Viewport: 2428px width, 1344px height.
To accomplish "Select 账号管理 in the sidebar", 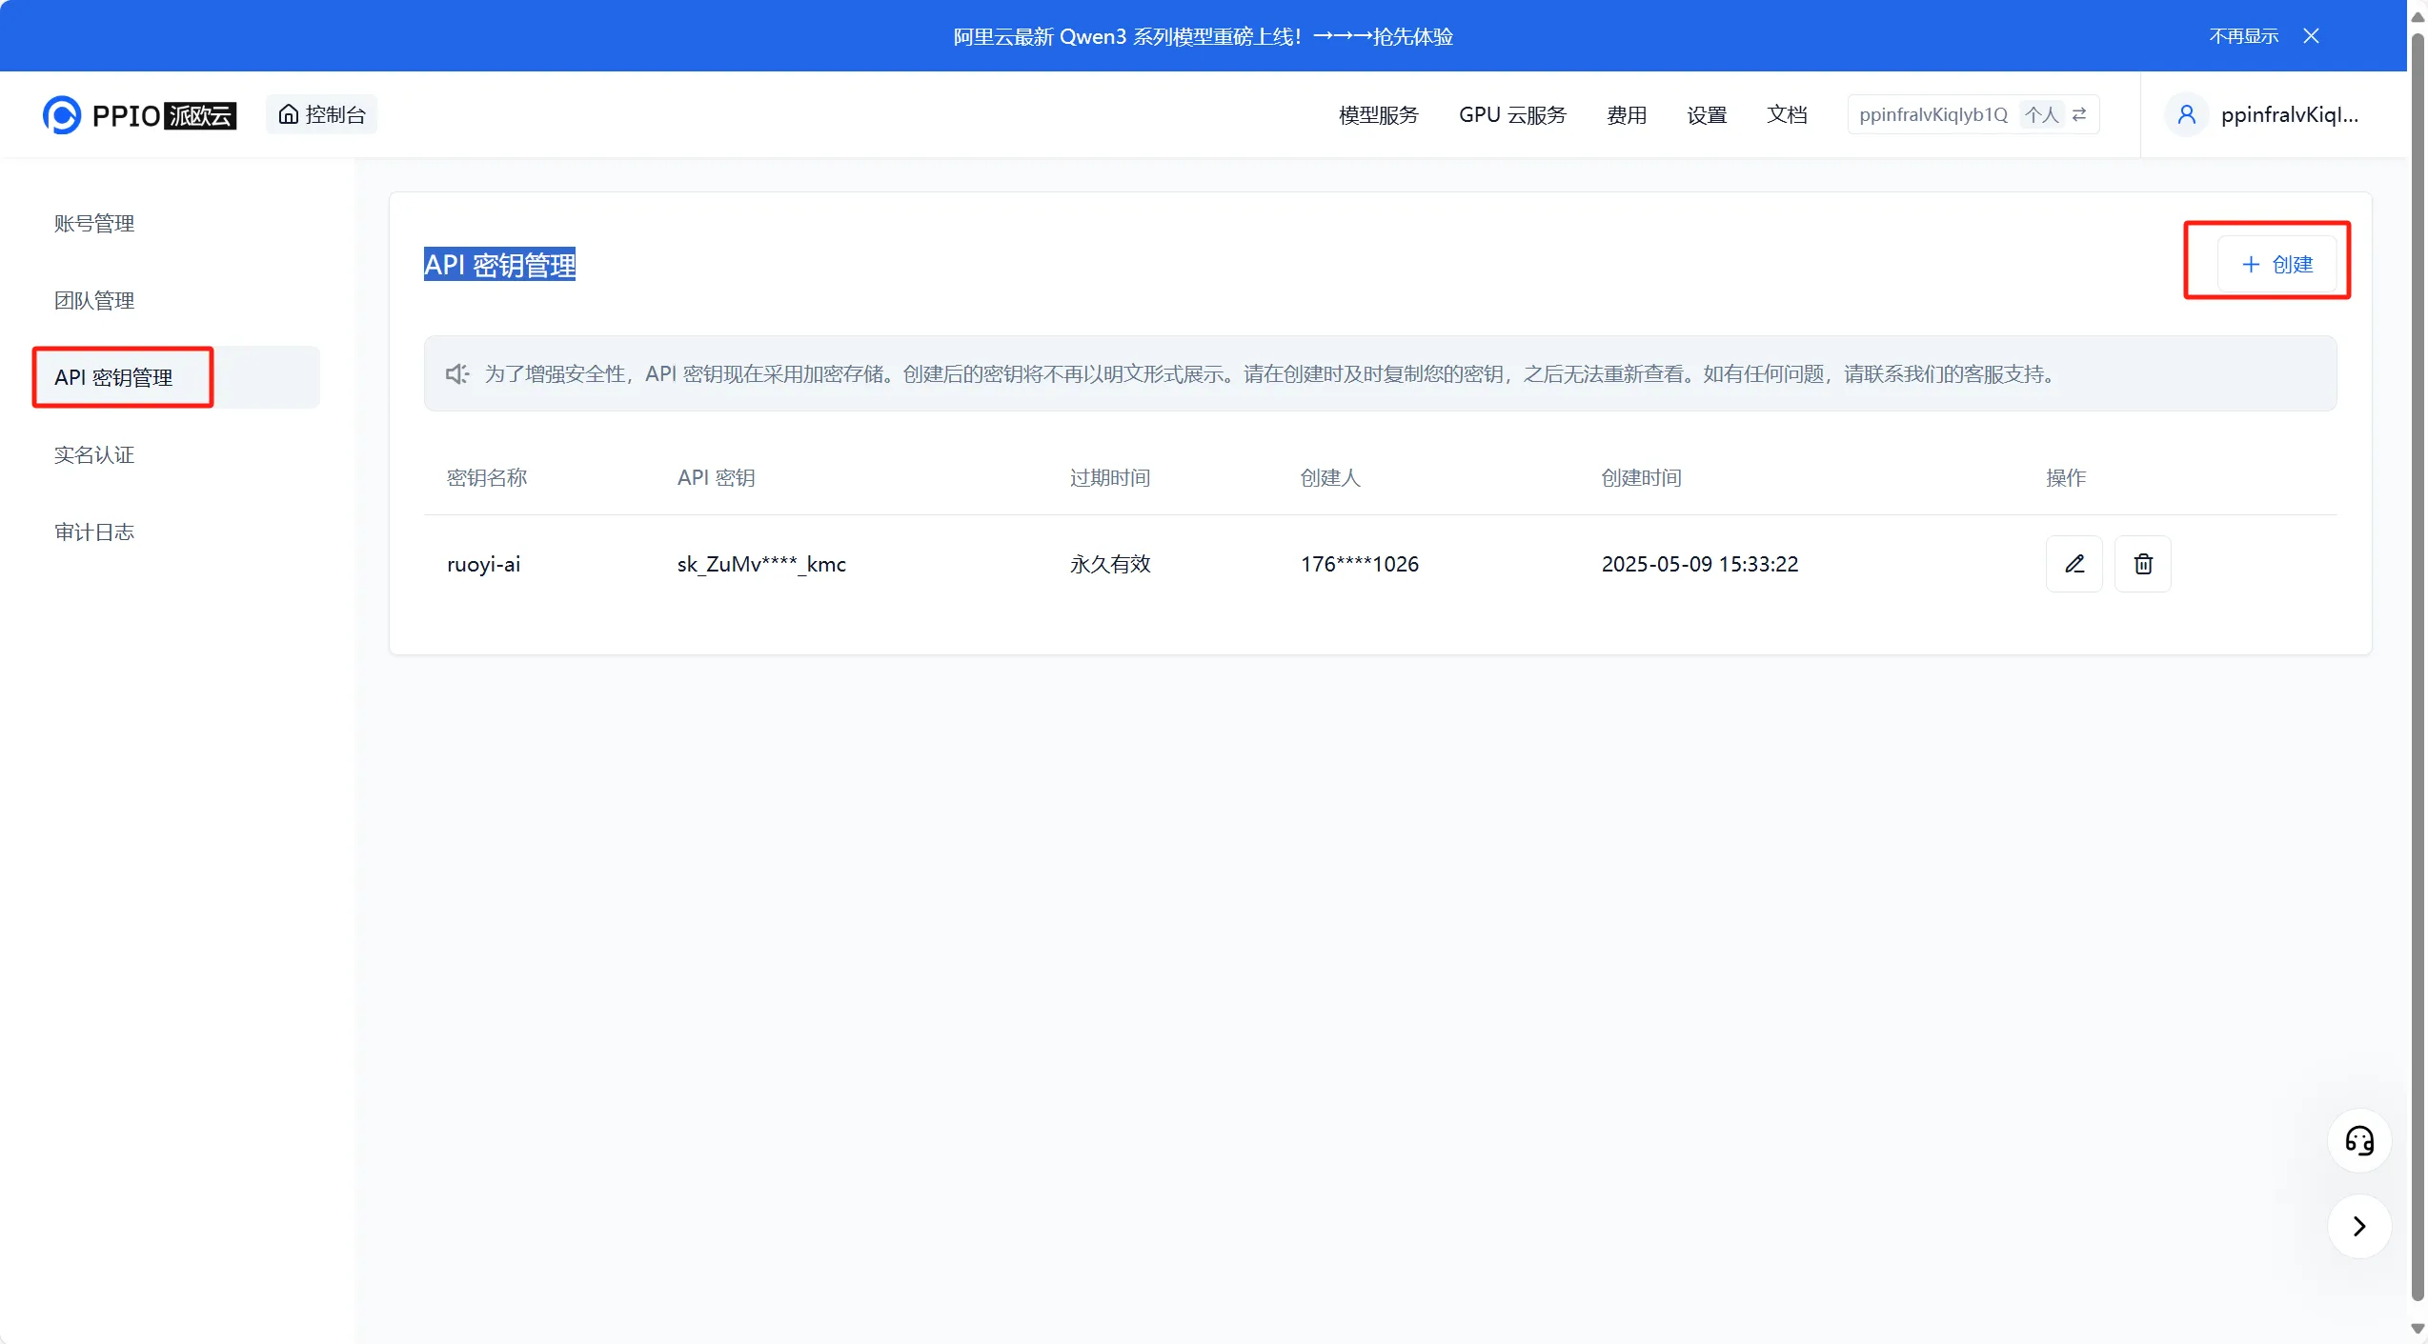I will pos(94,224).
